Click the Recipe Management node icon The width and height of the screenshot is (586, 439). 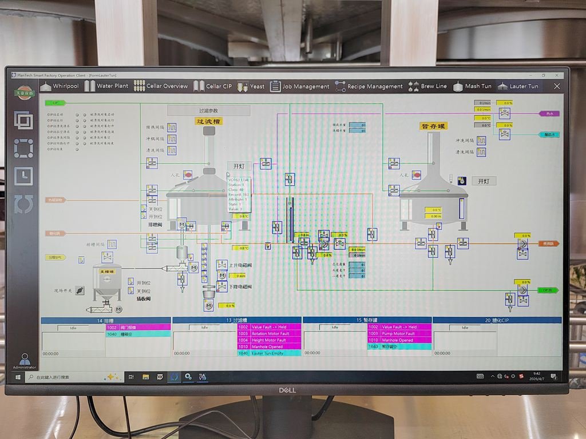coord(340,86)
